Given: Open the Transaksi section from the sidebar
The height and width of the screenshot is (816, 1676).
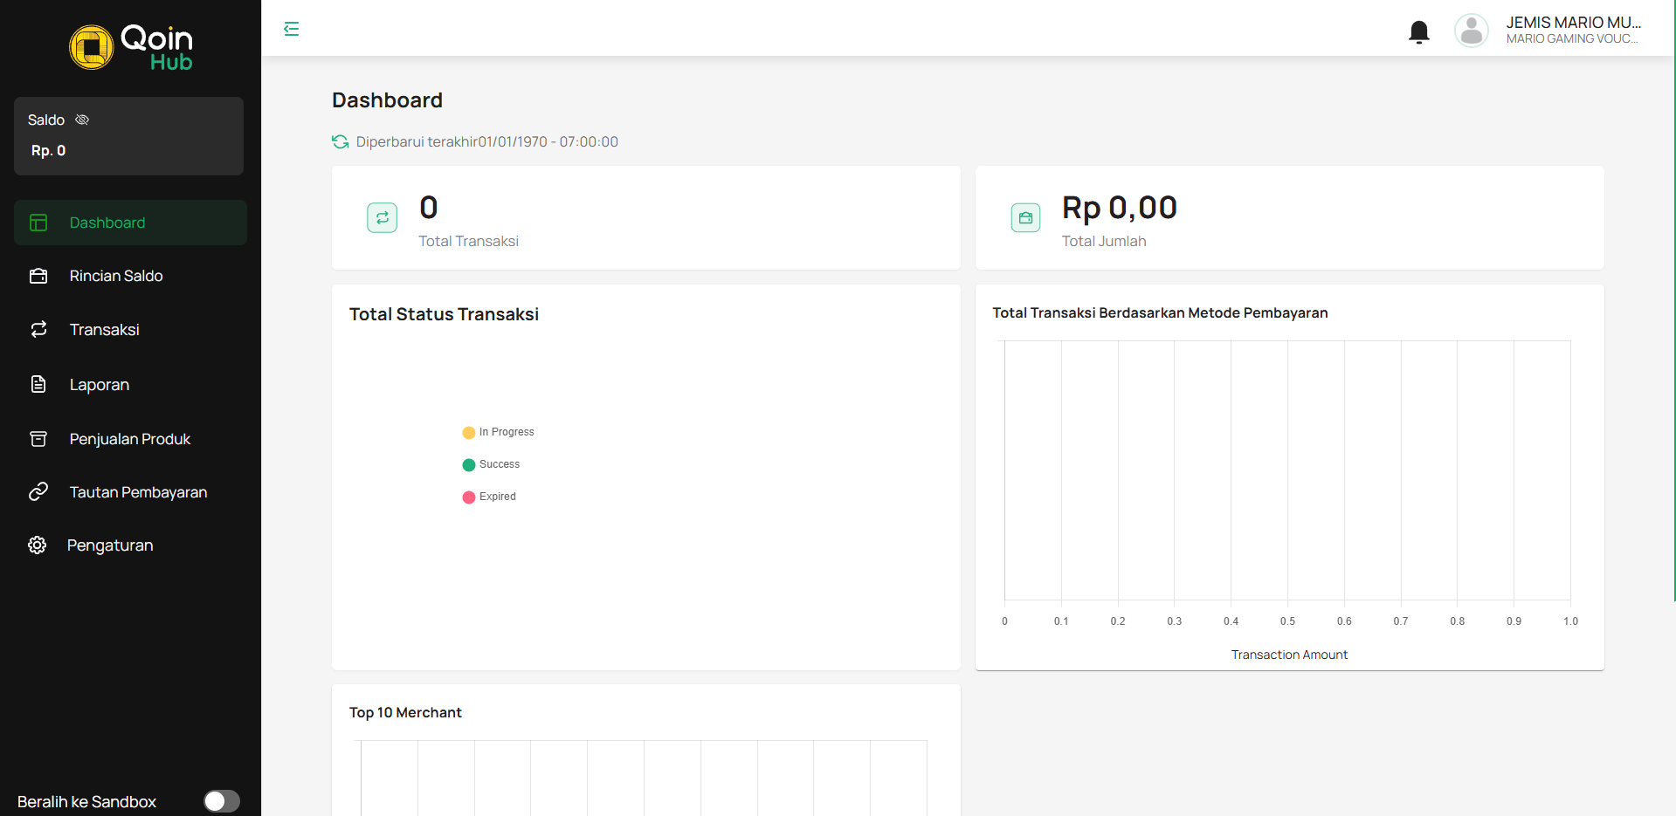Looking at the screenshot, I should tap(104, 330).
